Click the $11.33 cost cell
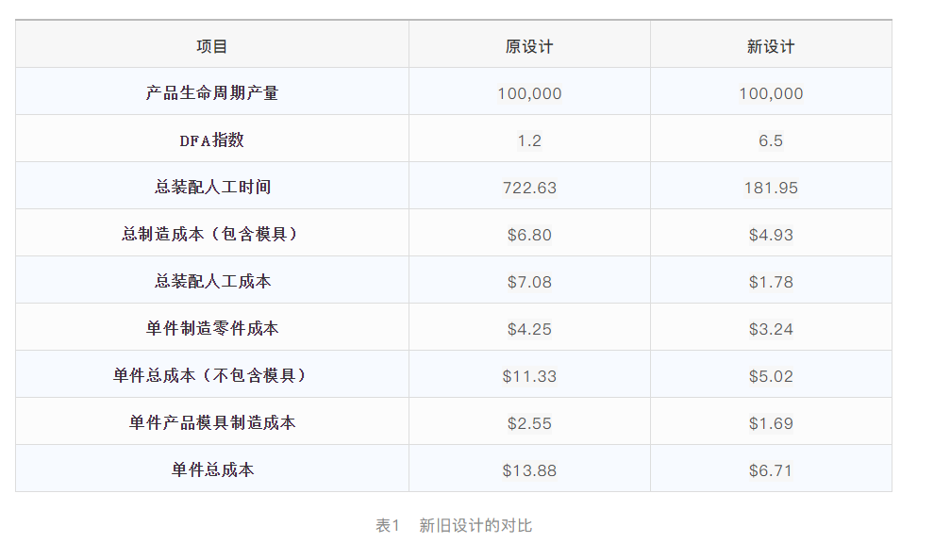The width and height of the screenshot is (934, 543). point(529,376)
